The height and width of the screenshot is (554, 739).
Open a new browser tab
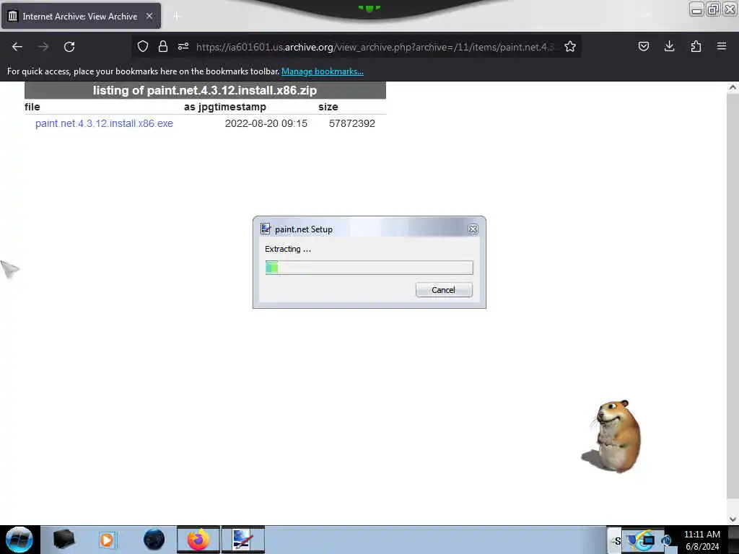(177, 16)
